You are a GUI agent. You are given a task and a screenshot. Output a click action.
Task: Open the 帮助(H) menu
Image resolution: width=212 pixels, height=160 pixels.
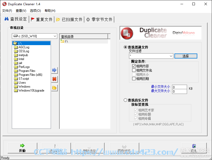(50, 11)
